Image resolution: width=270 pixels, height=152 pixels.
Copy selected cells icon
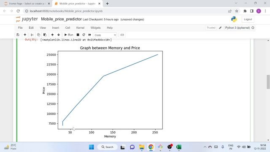click(38, 35)
